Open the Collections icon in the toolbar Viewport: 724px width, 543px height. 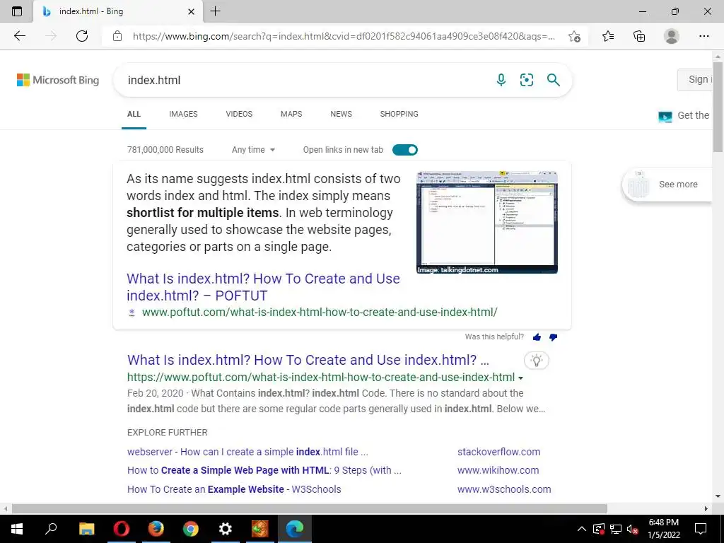639,36
